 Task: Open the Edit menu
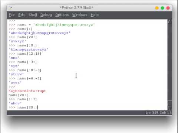tap(22, 15)
